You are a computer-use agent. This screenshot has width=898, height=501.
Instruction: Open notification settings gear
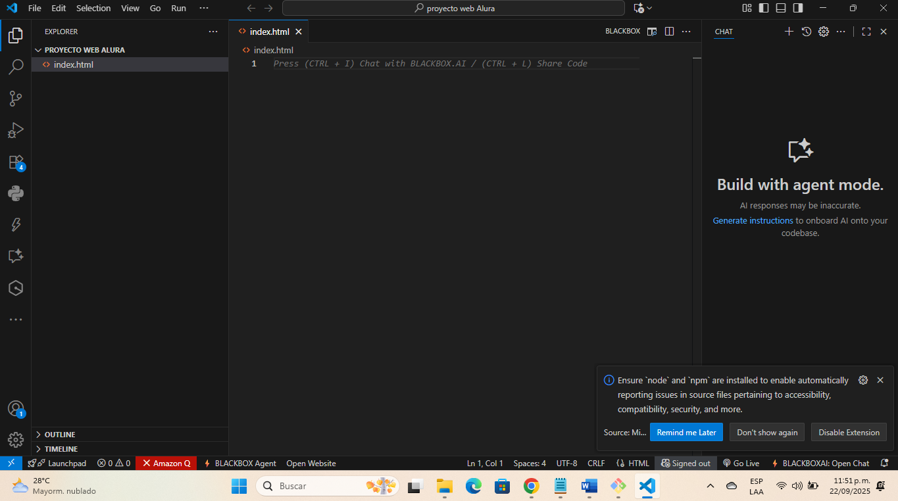point(863,380)
